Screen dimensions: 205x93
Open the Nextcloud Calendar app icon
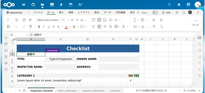click(71, 5)
